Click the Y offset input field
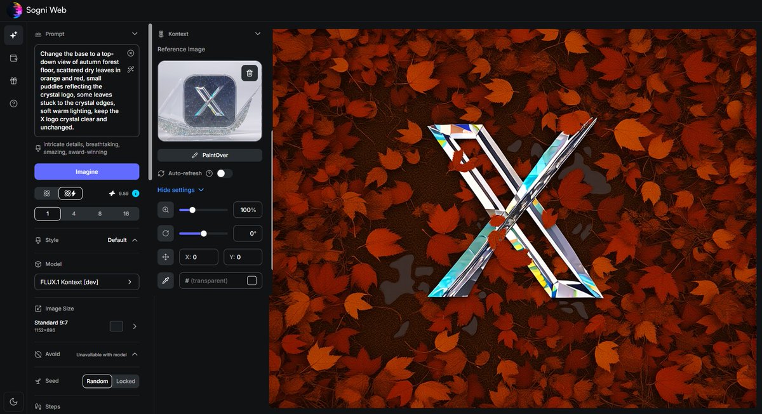Image resolution: width=762 pixels, height=414 pixels. point(243,257)
